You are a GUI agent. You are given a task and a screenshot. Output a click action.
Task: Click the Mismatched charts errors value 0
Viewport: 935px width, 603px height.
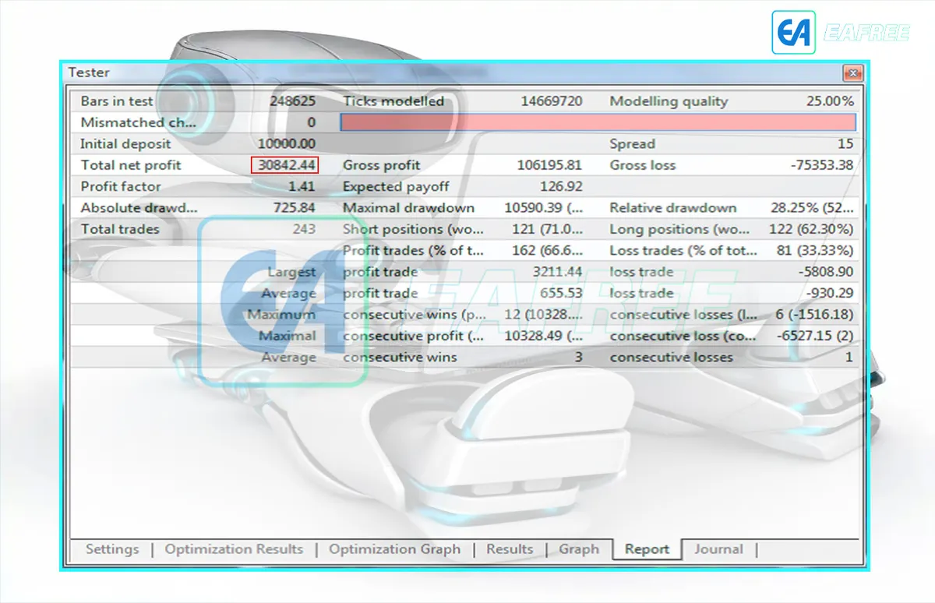(311, 122)
